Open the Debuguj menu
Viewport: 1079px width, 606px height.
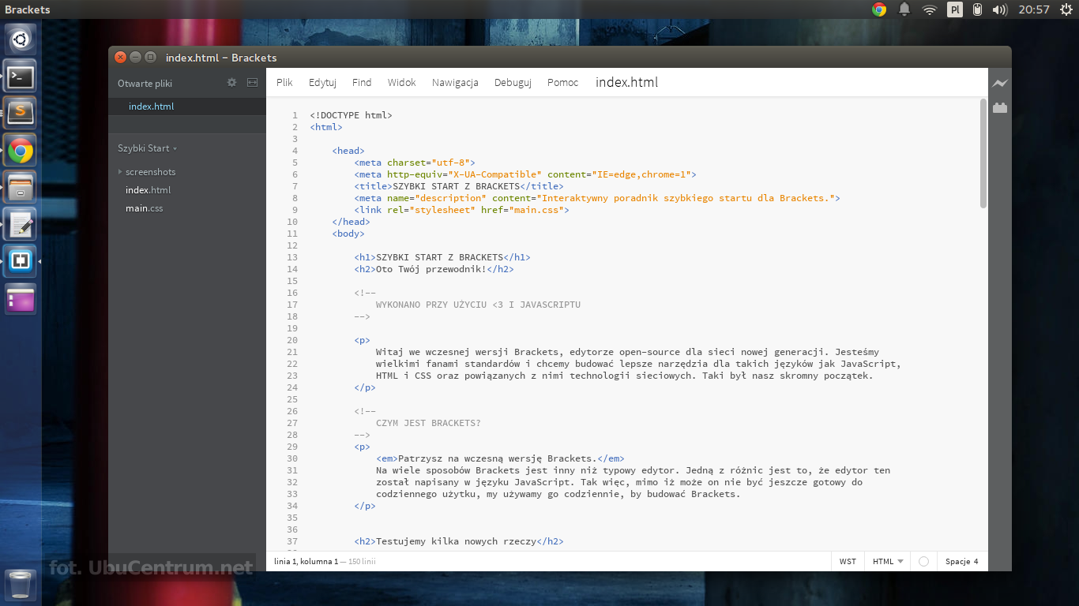tap(513, 82)
